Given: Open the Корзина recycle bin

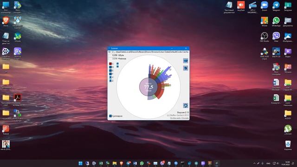Looking at the screenshot, I should coord(288,145).
